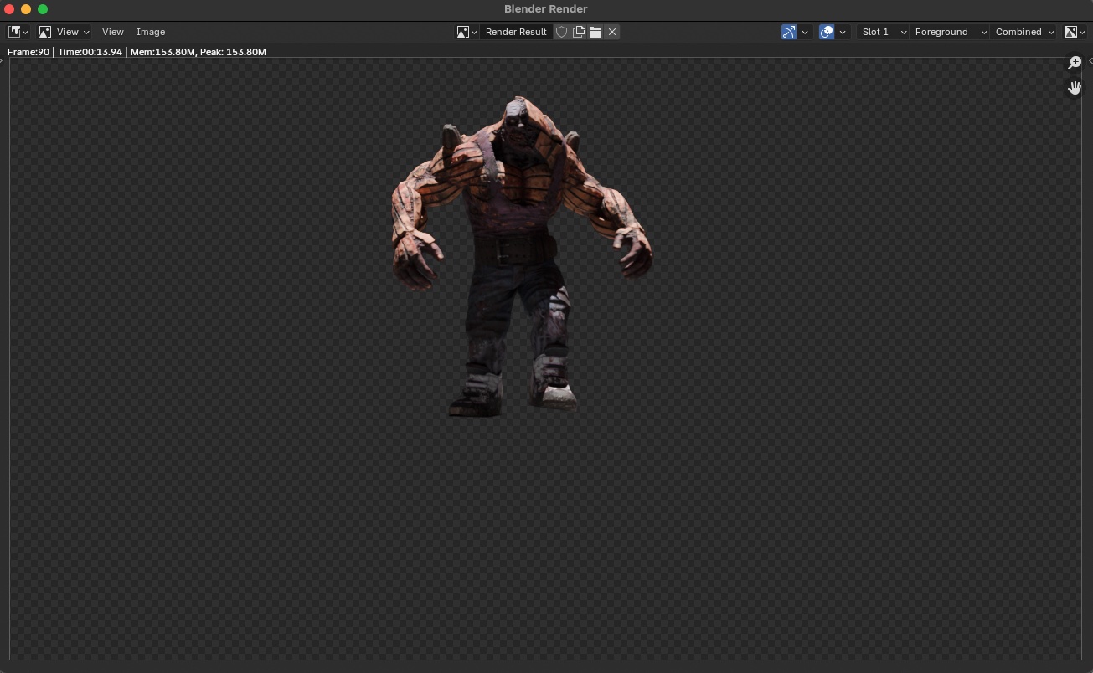Image resolution: width=1093 pixels, height=673 pixels.
Task: Open the display channels selector
Action: coord(1075,32)
